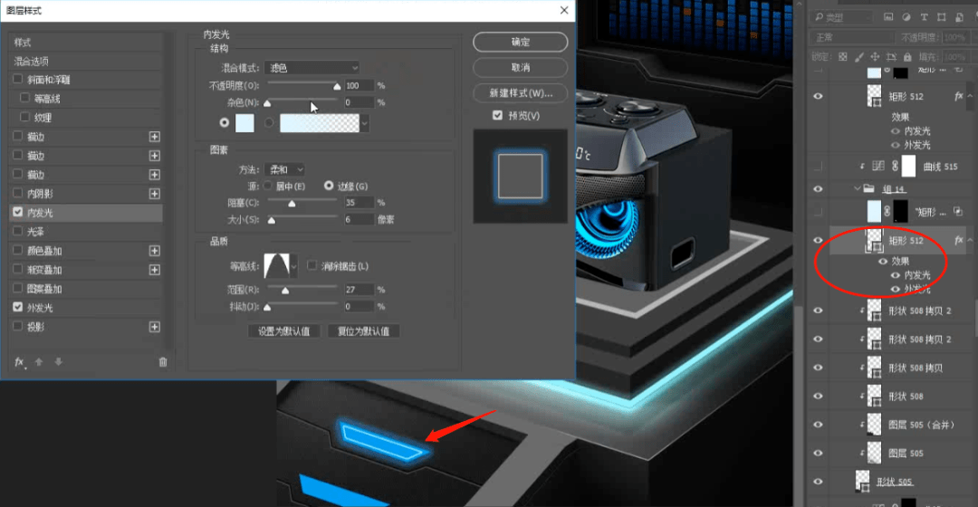Open the 光泽 settings page
The width and height of the screenshot is (978, 507).
click(x=35, y=232)
